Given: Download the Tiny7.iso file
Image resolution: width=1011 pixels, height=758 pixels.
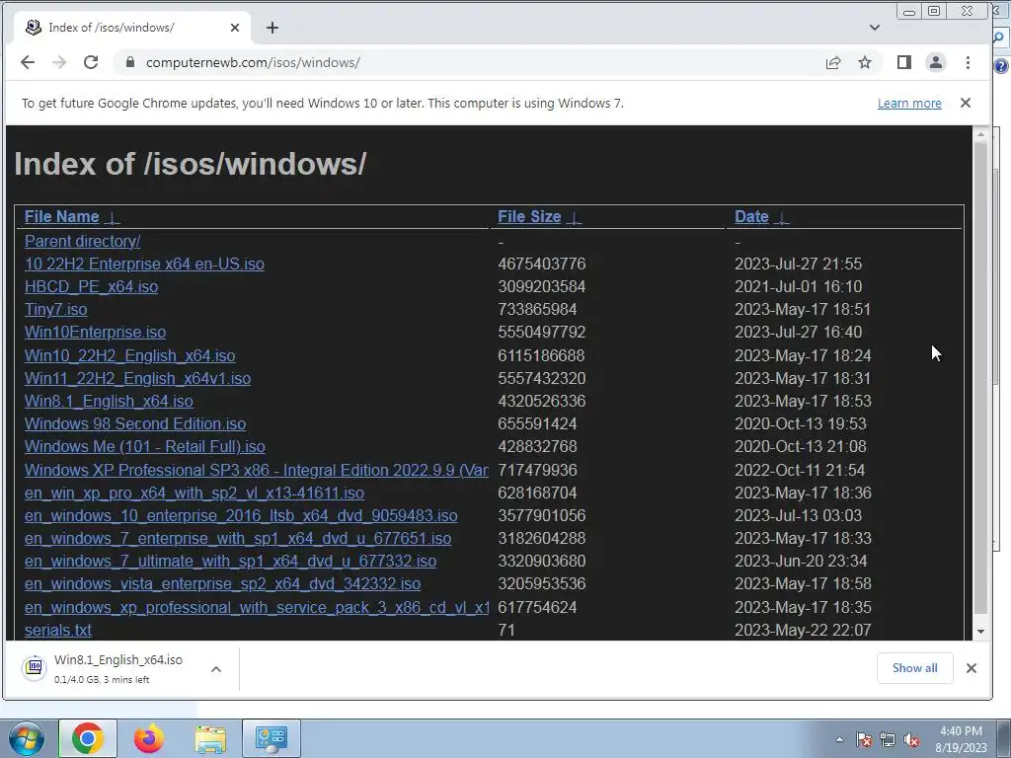Looking at the screenshot, I should (x=55, y=309).
